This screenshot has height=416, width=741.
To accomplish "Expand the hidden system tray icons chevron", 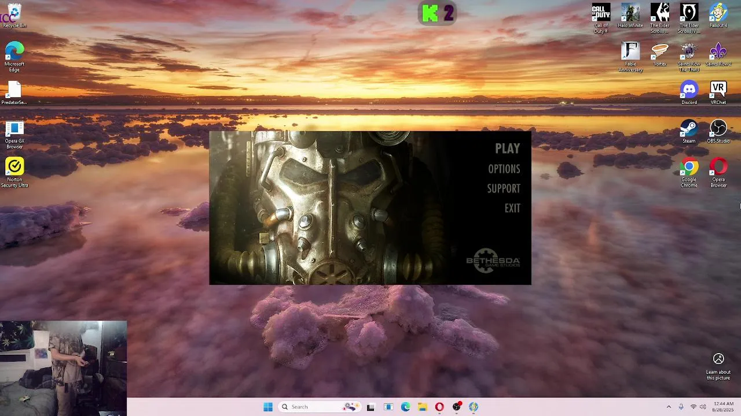I will 669,407.
